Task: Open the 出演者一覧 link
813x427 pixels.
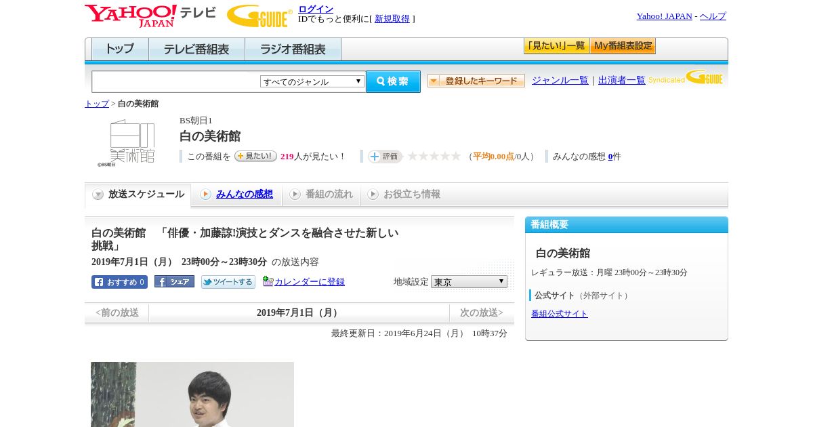Action: (622, 81)
